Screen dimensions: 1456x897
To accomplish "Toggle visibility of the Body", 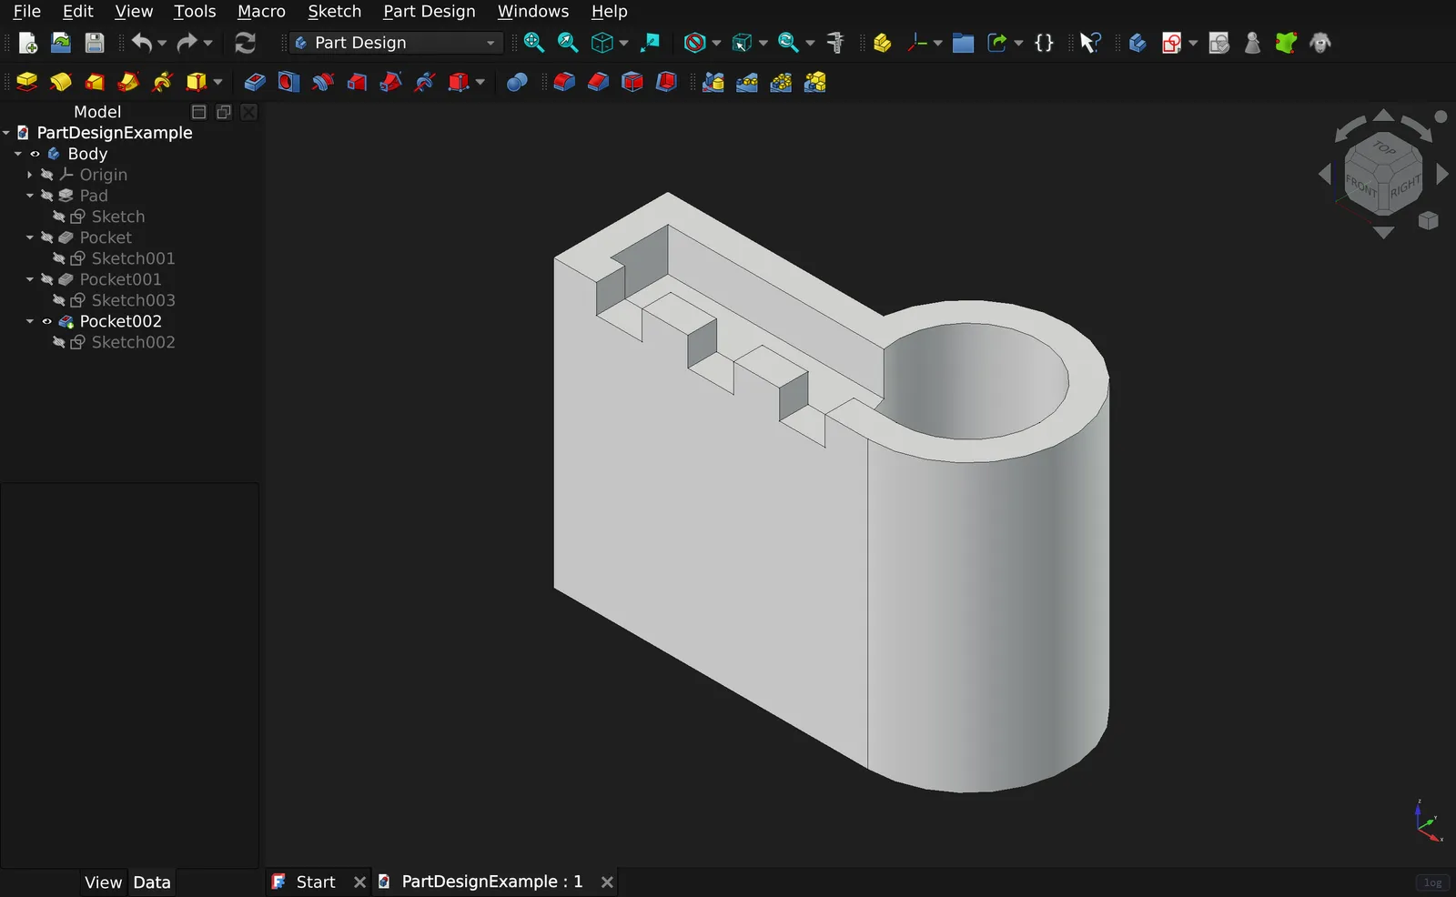I will (35, 154).
